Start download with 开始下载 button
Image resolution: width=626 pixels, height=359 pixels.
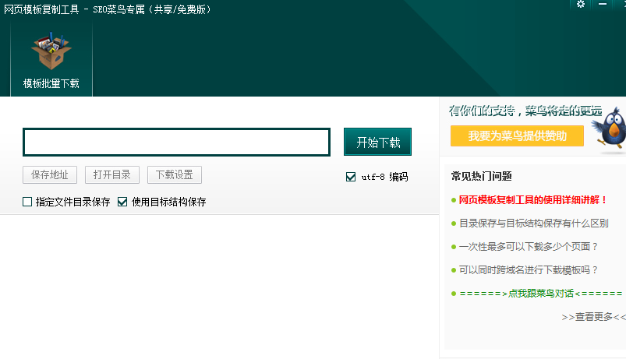[377, 142]
